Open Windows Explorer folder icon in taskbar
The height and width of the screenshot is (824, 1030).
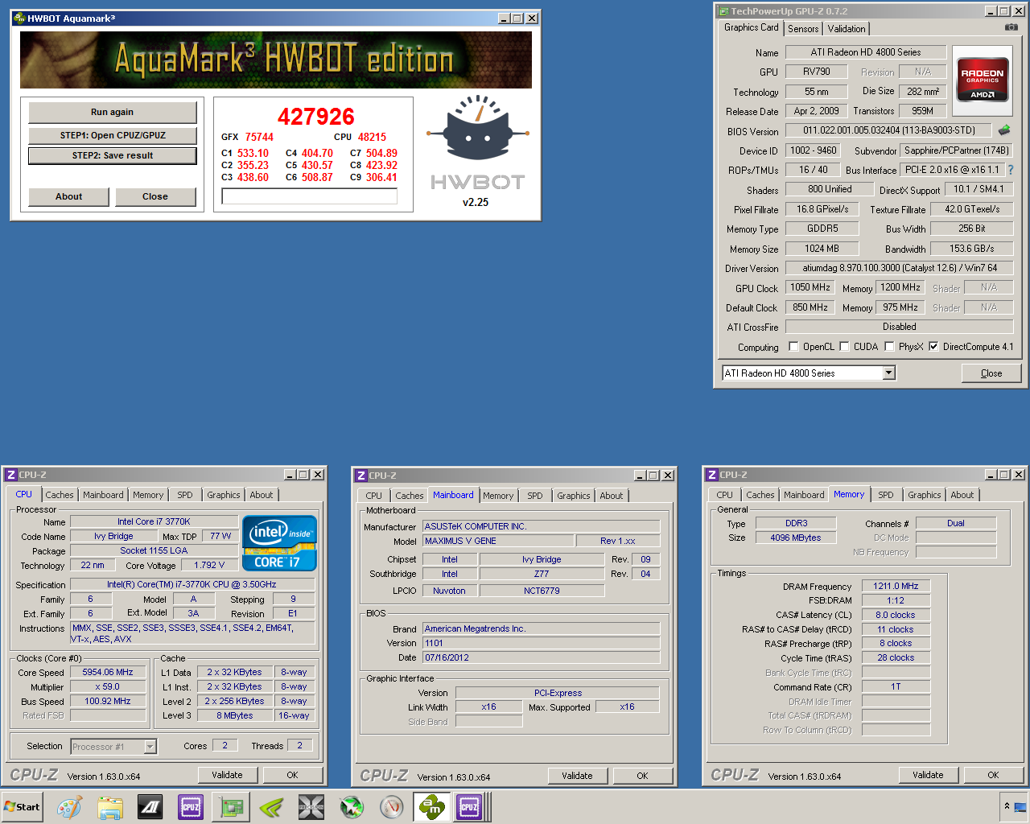pyautogui.click(x=110, y=807)
